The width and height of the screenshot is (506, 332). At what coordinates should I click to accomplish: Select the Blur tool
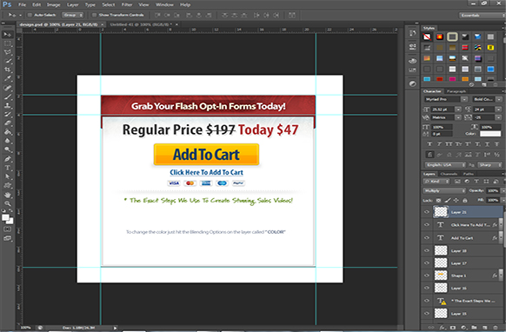click(x=7, y=141)
